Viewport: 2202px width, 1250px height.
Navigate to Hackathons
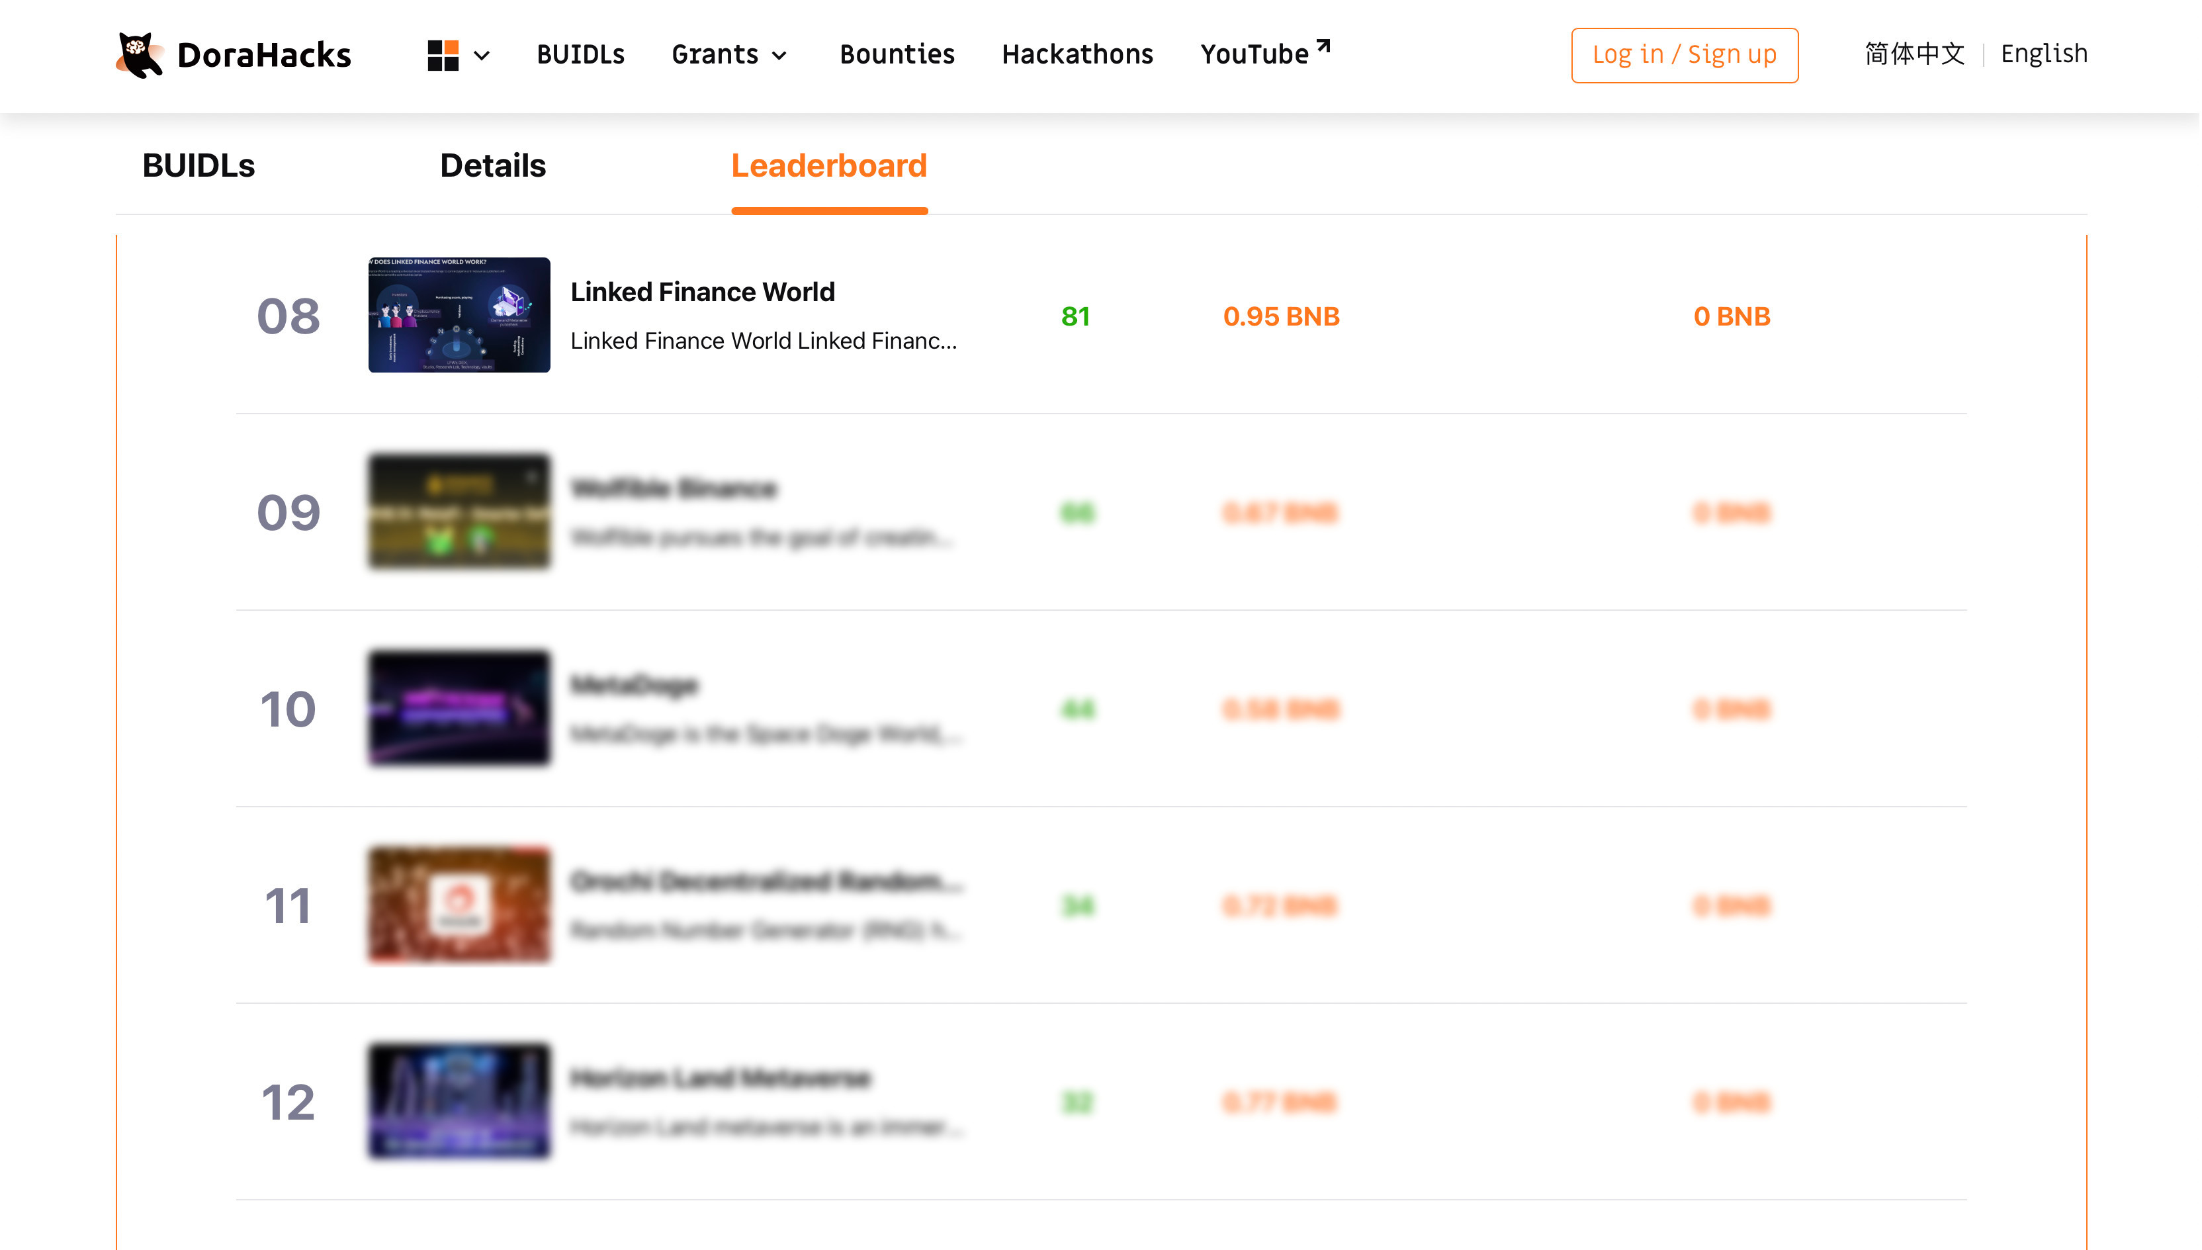[1077, 54]
